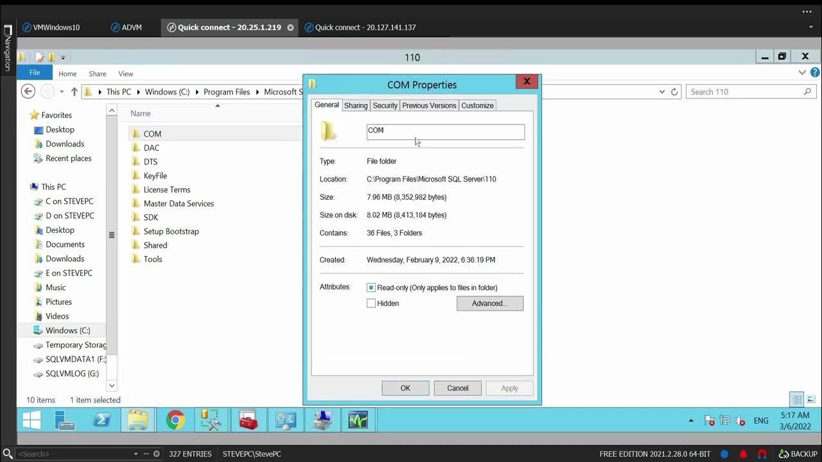Open Advanced attributes button
This screenshot has width=822, height=462.
pos(490,304)
